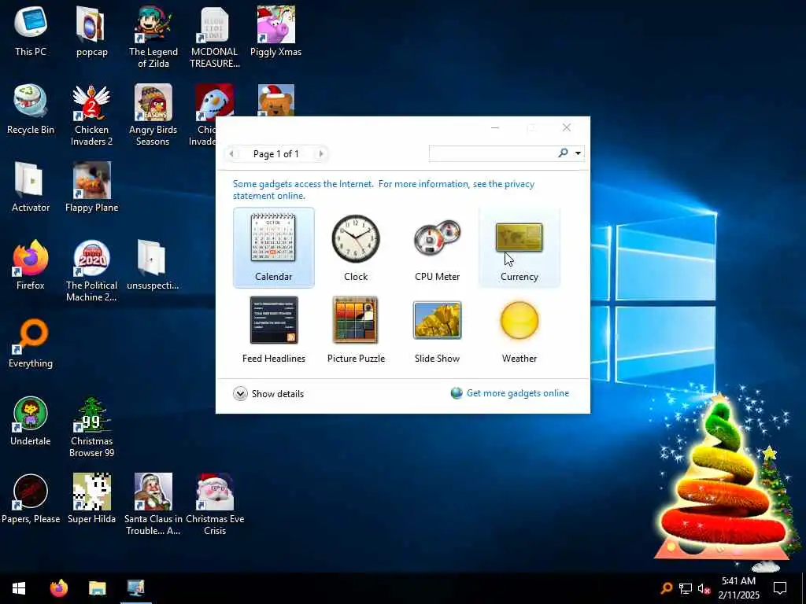Image resolution: width=806 pixels, height=604 pixels.
Task: Launch Firefox from the taskbar
Action: 58,588
